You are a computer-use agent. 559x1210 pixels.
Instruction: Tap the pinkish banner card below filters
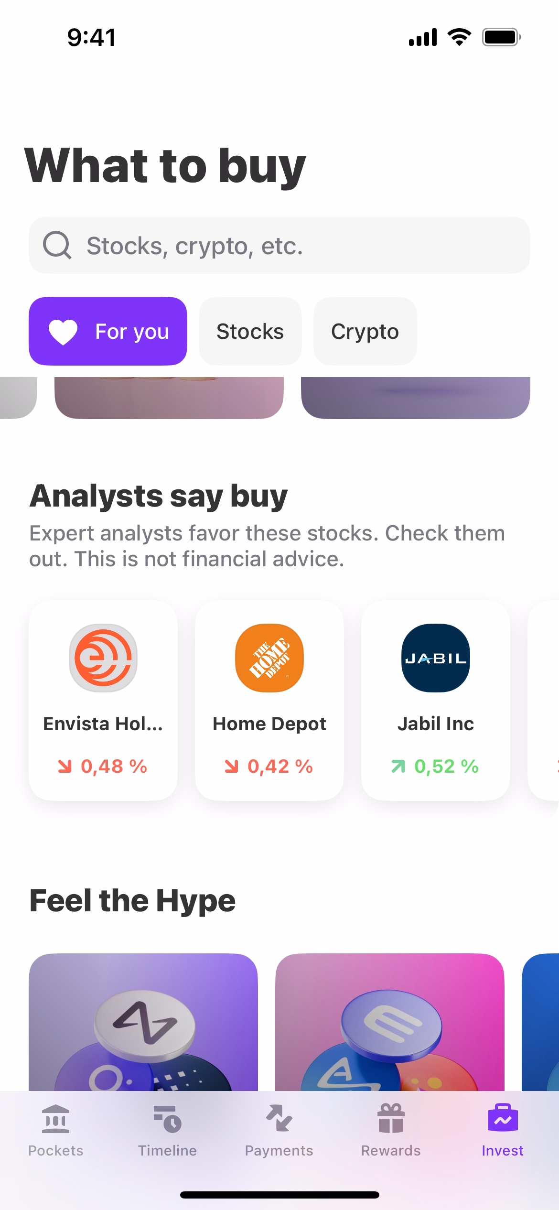pos(169,398)
